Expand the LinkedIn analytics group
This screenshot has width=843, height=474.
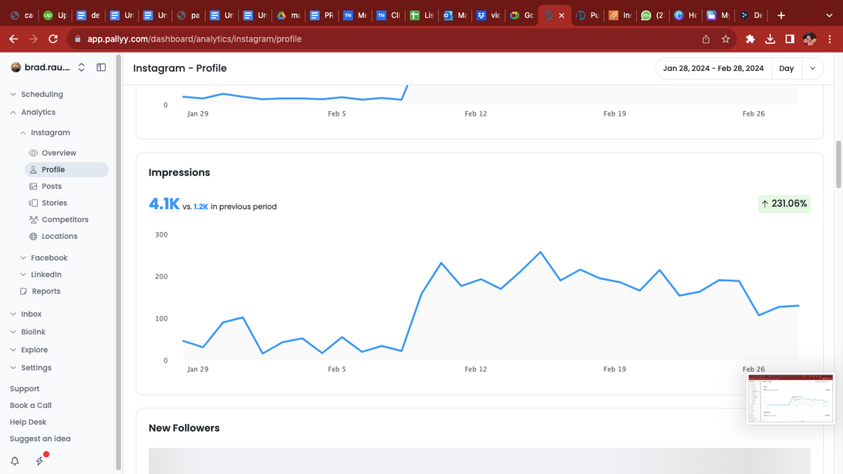tap(41, 274)
